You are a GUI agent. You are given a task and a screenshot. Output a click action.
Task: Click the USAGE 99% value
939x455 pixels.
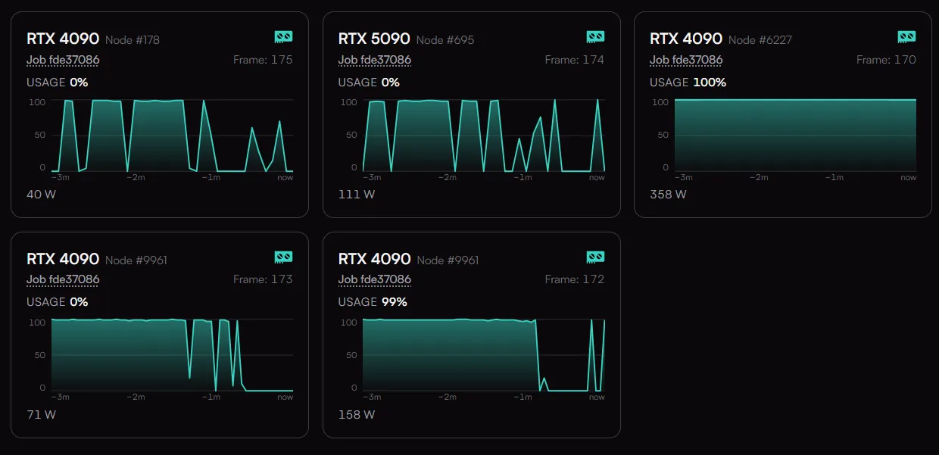[395, 302]
